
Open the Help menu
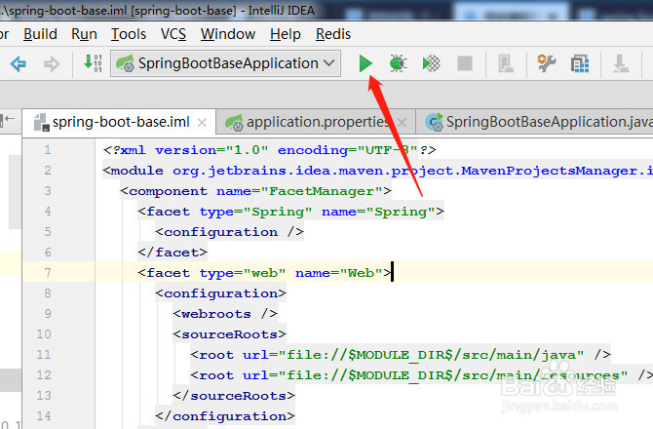click(285, 34)
